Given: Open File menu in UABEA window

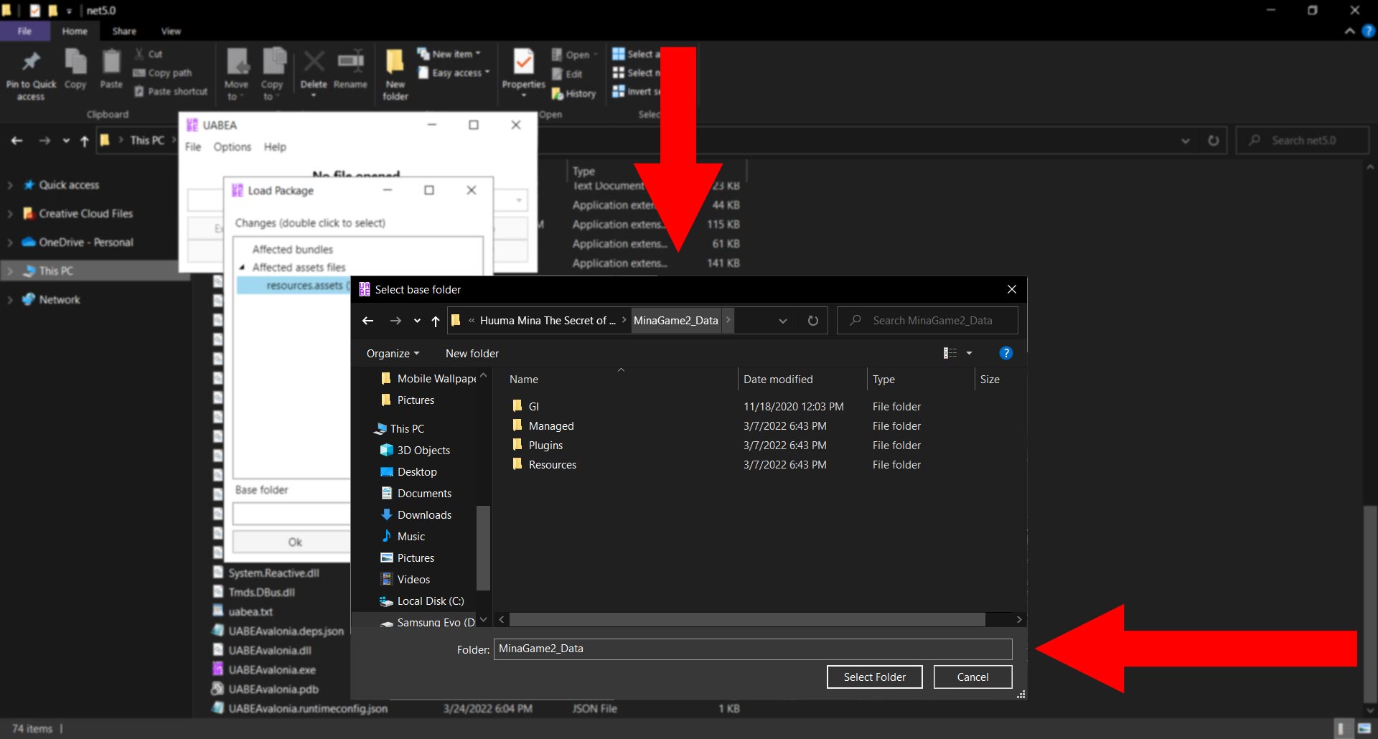Looking at the screenshot, I should [x=193, y=146].
